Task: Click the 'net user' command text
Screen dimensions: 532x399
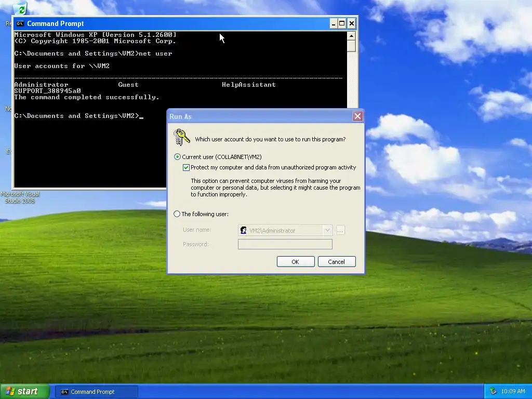Action: click(x=155, y=54)
